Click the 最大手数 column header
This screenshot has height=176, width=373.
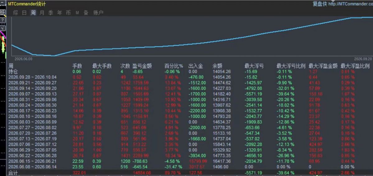pyautogui.click(x=102, y=66)
